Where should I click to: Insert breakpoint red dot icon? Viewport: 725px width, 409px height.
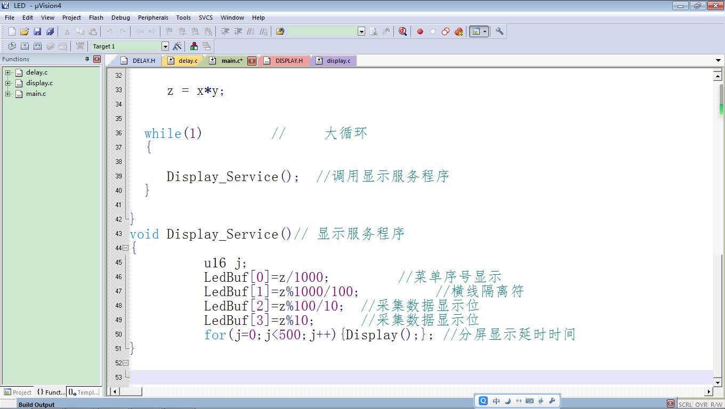point(420,31)
